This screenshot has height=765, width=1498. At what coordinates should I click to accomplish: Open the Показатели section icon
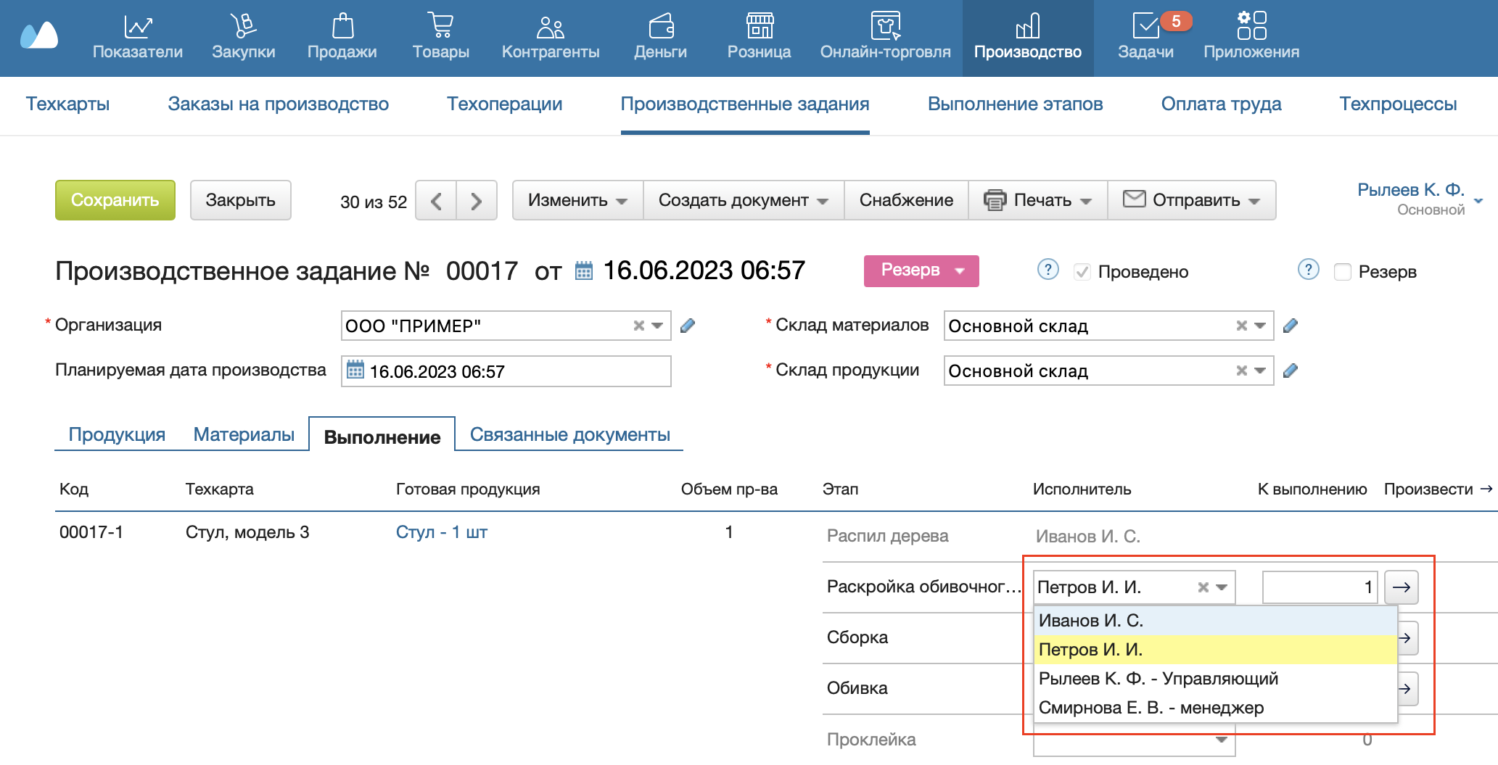[x=138, y=27]
